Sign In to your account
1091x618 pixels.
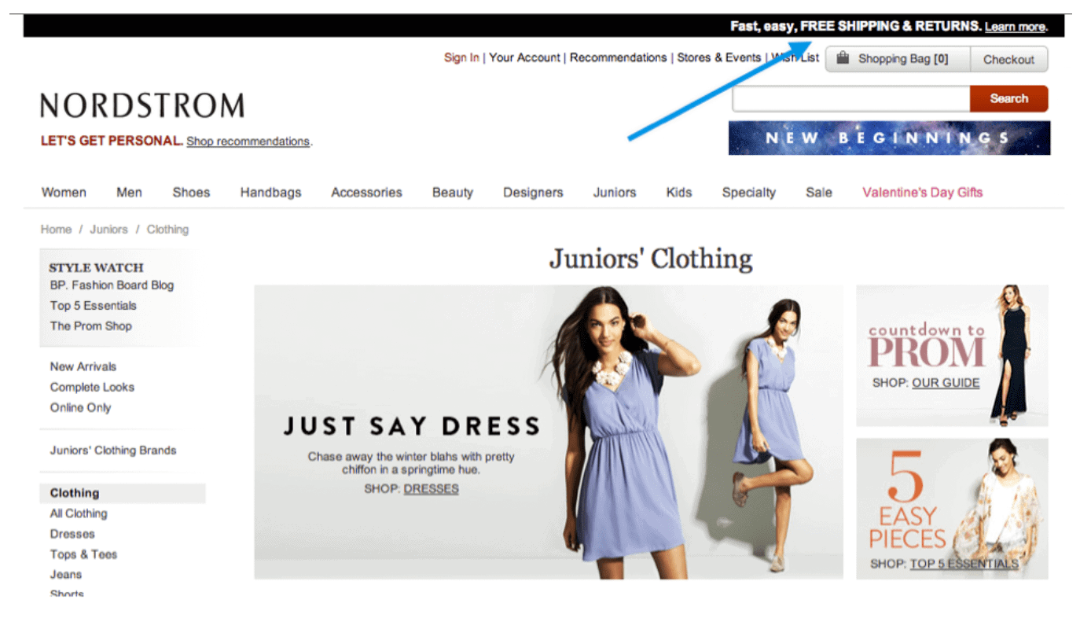[x=461, y=57]
